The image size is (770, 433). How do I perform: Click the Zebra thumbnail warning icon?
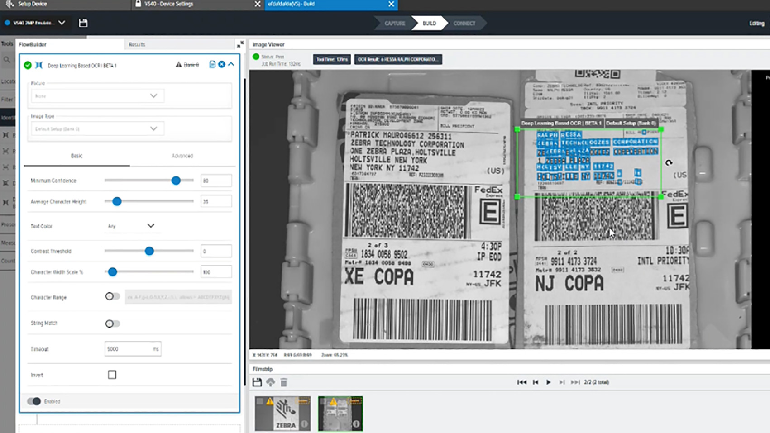[270, 401]
